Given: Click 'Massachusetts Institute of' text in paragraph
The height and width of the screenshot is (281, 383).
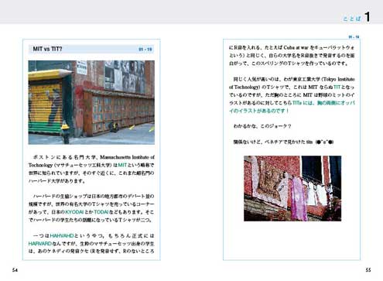Looking at the screenshot, I should 127,157.
